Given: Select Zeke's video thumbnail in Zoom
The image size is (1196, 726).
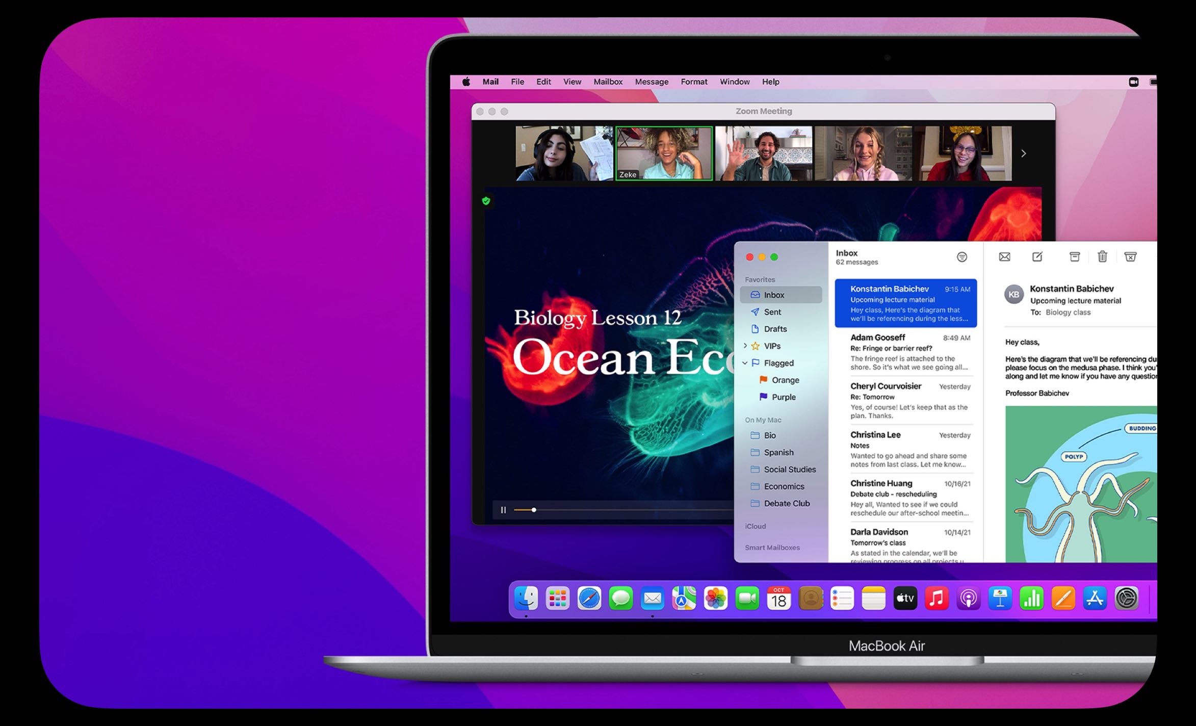Looking at the screenshot, I should (x=664, y=153).
